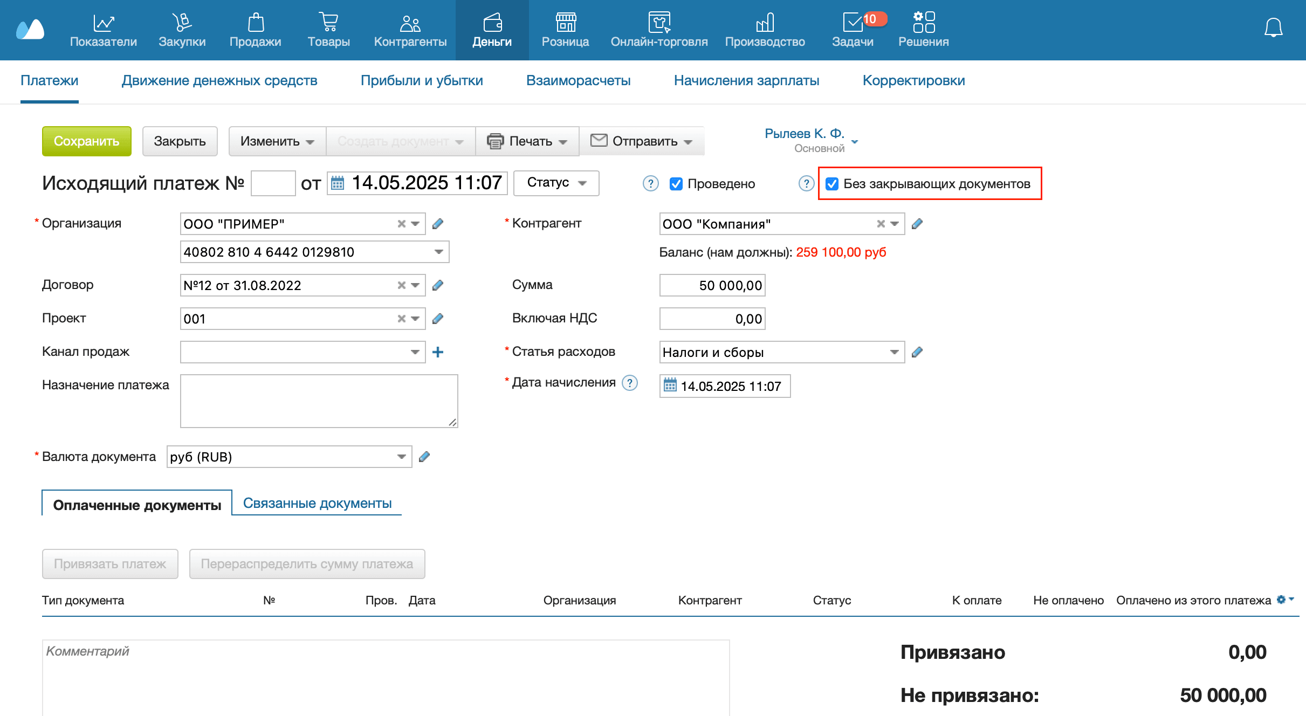Open the Статья расходов dropdown

[894, 352]
